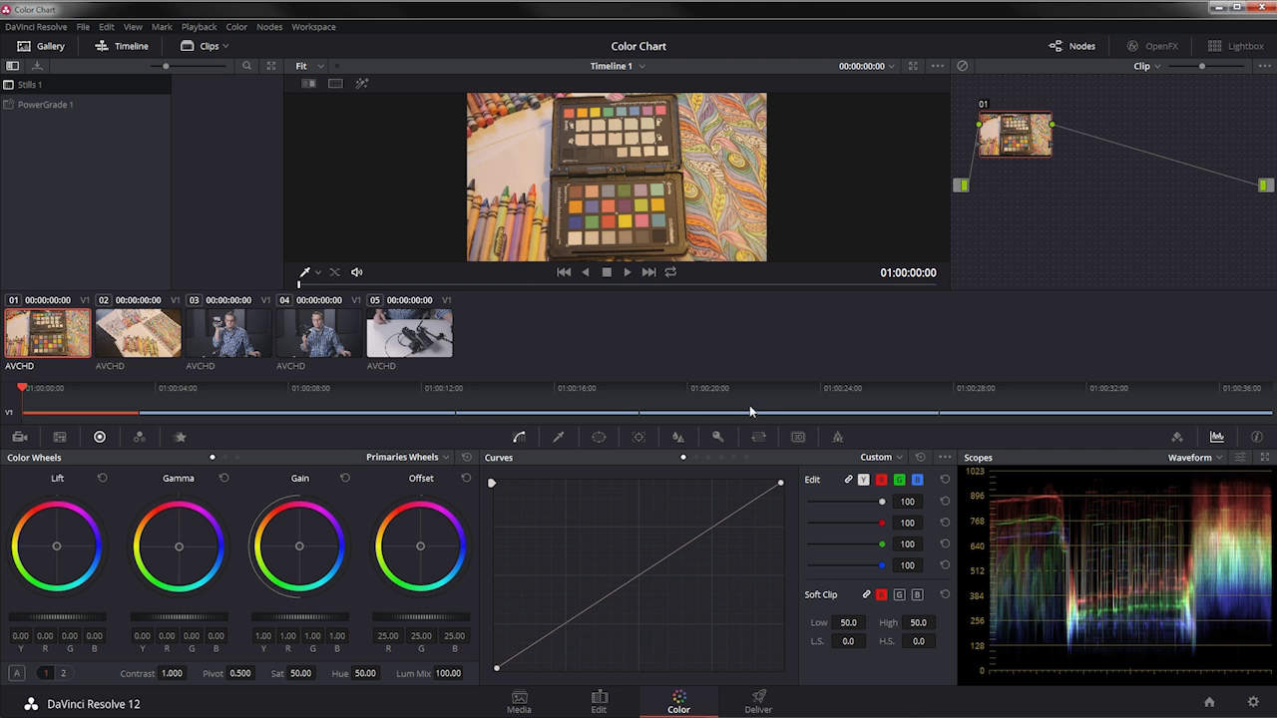Play the clip forward
The width and height of the screenshot is (1277, 718).
click(628, 272)
